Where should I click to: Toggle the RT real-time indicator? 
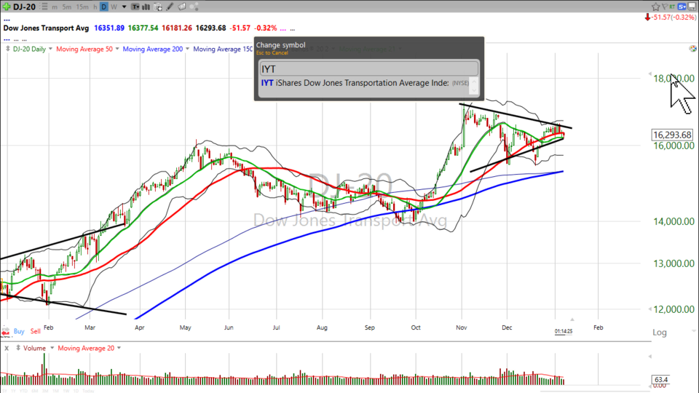point(671,7)
